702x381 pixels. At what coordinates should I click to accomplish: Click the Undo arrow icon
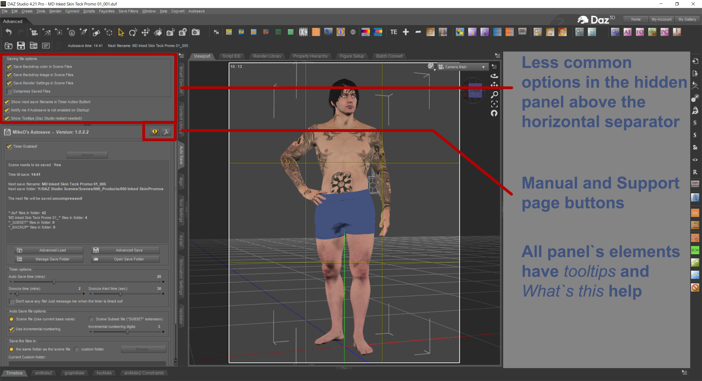coord(9,32)
